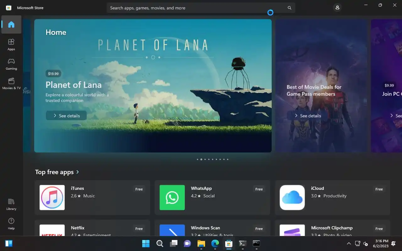Image resolution: width=402 pixels, height=251 pixels.
Task: Click Microsoft Store icon in taskbar
Action: pyautogui.click(x=229, y=243)
